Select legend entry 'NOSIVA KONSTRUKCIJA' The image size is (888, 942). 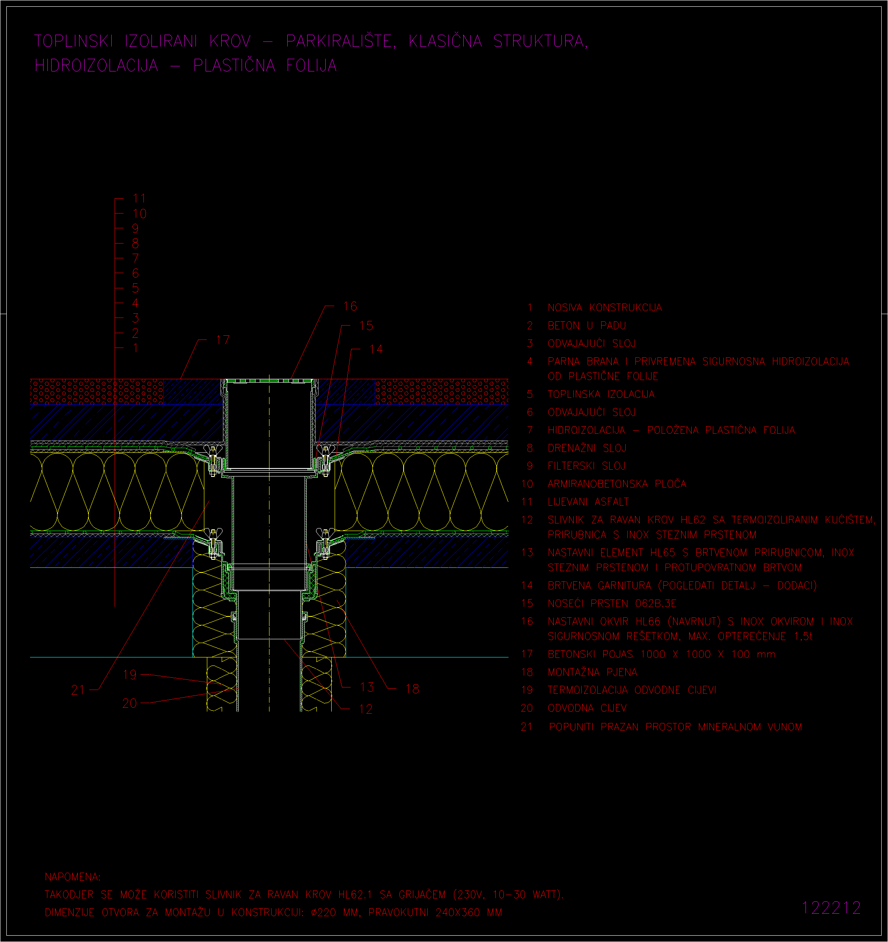coord(605,307)
